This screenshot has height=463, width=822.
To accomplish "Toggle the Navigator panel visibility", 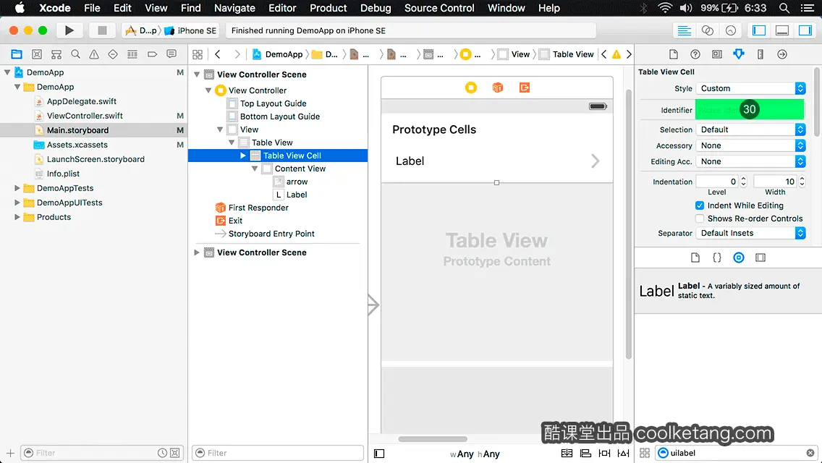I will (x=758, y=30).
